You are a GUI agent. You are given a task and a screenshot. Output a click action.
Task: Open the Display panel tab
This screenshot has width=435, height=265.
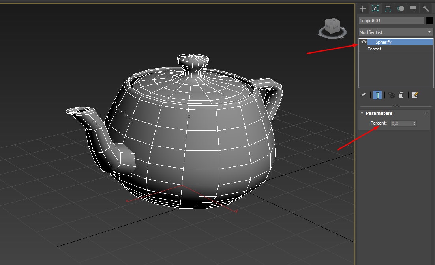click(x=413, y=9)
